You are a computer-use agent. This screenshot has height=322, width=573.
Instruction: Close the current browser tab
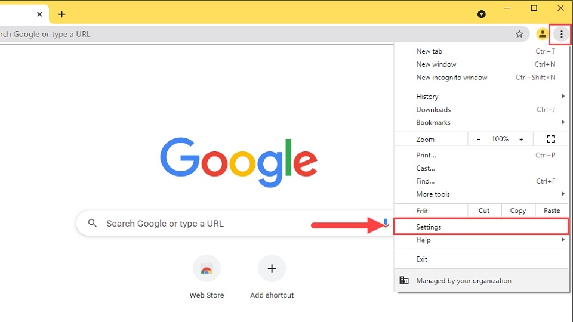pos(39,14)
